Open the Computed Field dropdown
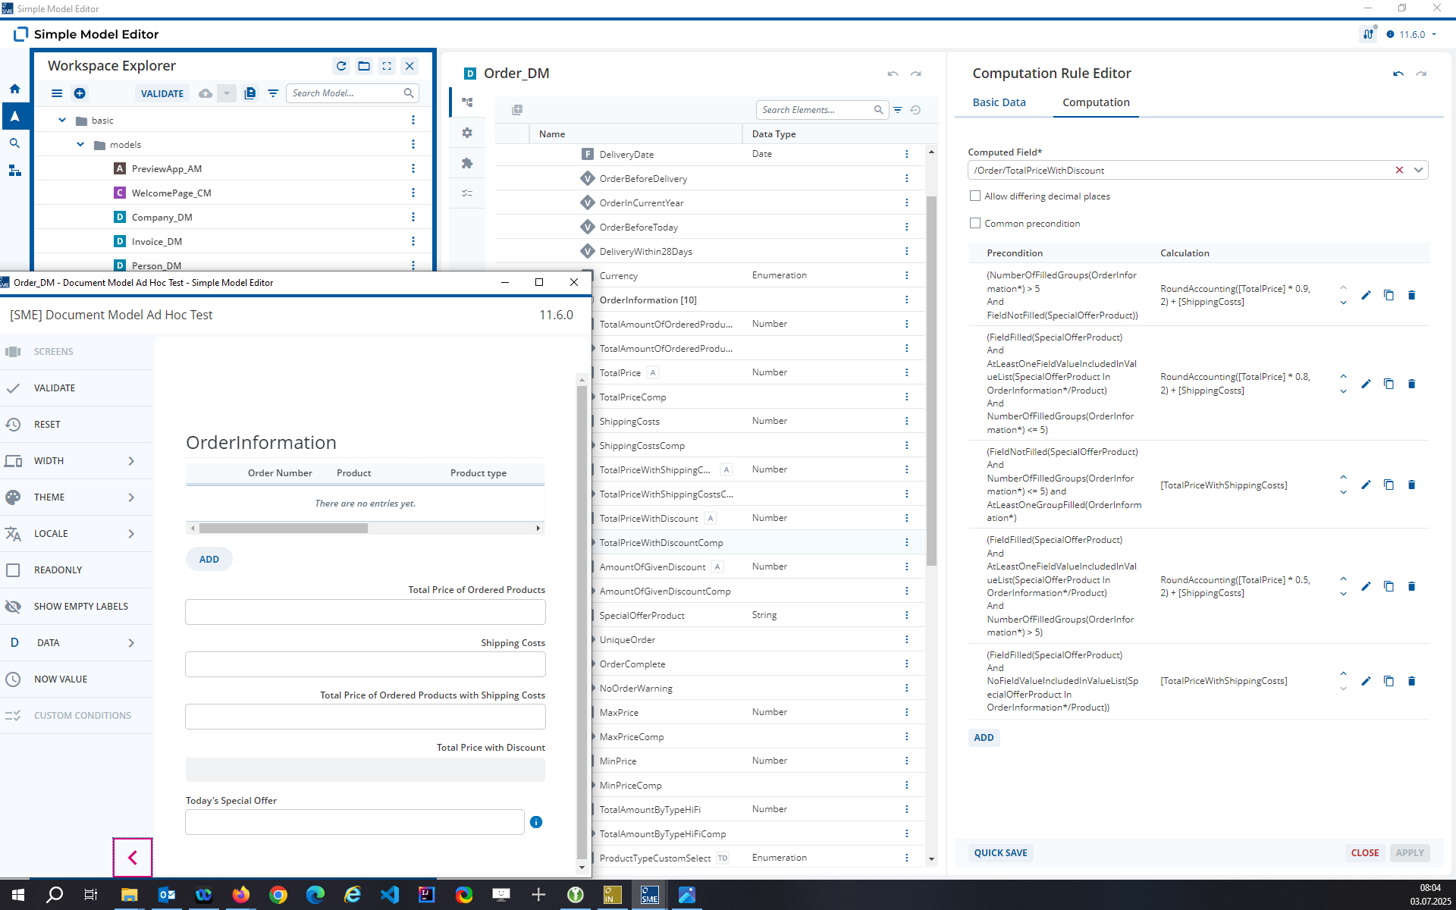Image resolution: width=1456 pixels, height=910 pixels. pyautogui.click(x=1418, y=170)
